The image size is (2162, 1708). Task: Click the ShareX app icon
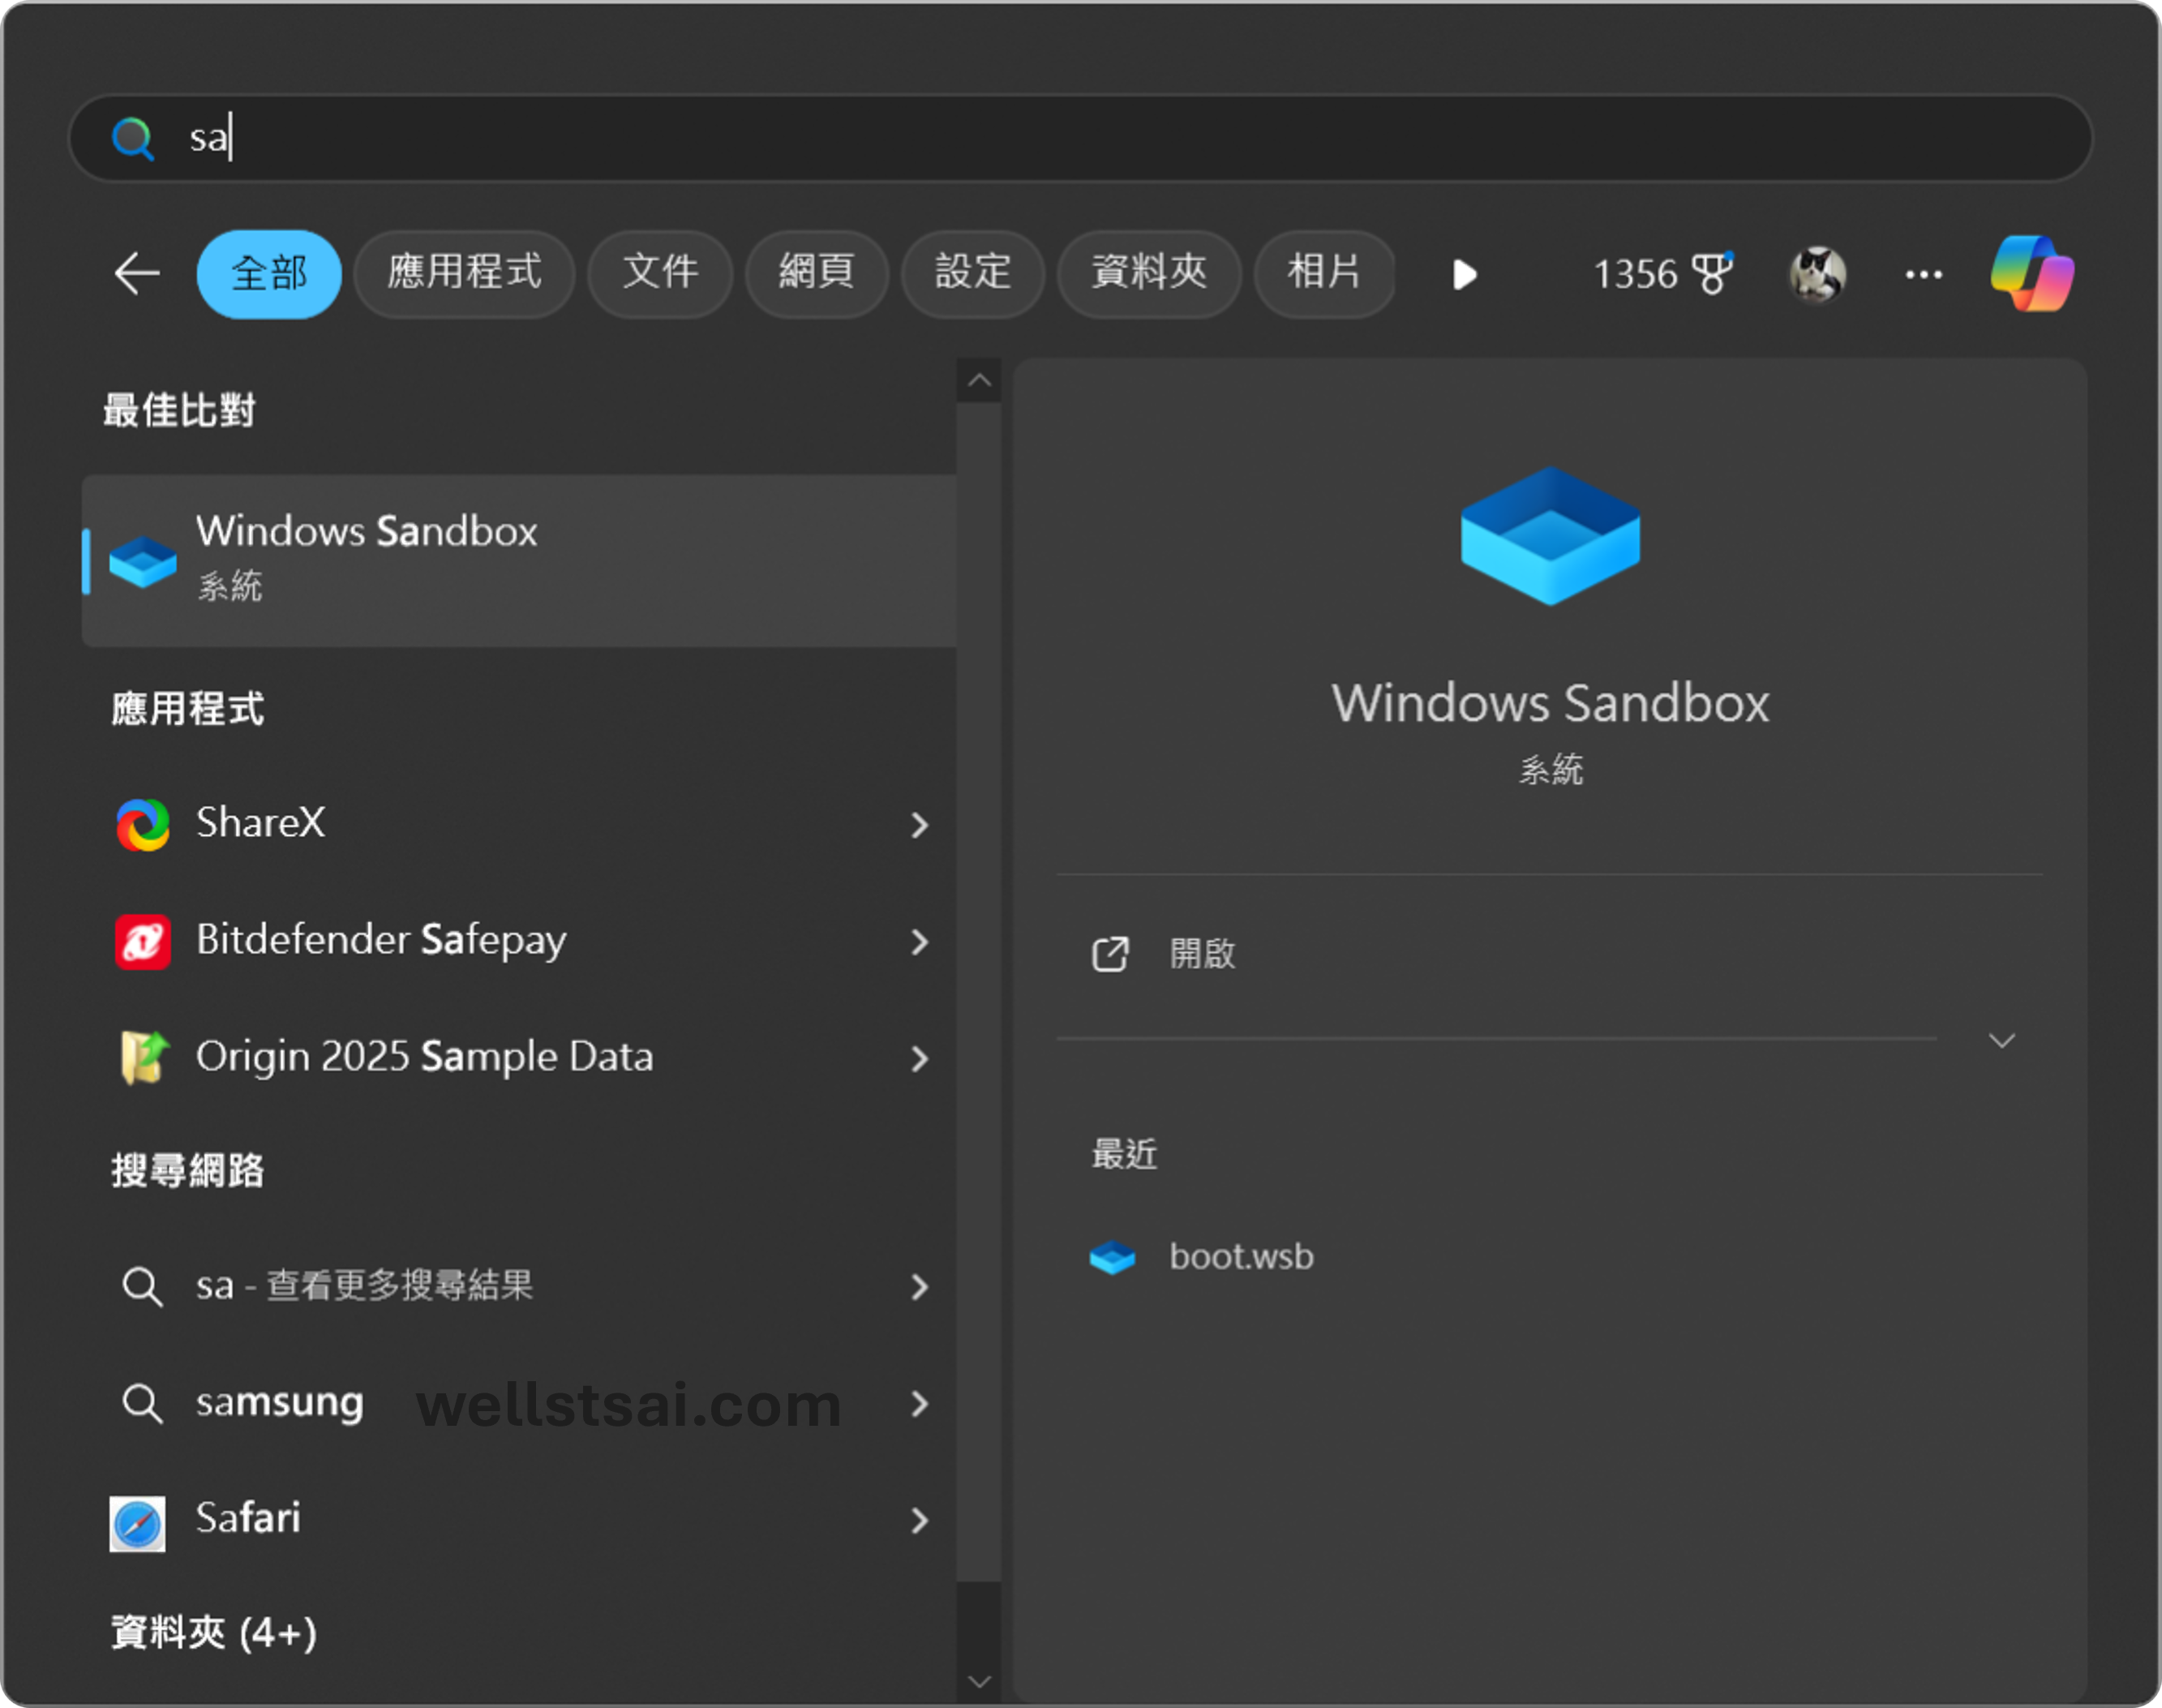pyautogui.click(x=142, y=824)
